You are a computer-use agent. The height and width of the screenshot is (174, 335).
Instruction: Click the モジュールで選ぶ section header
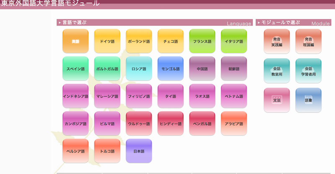pyautogui.click(x=294, y=23)
